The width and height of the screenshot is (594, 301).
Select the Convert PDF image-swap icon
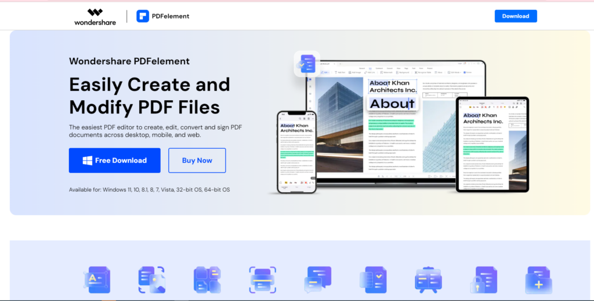coord(151,280)
